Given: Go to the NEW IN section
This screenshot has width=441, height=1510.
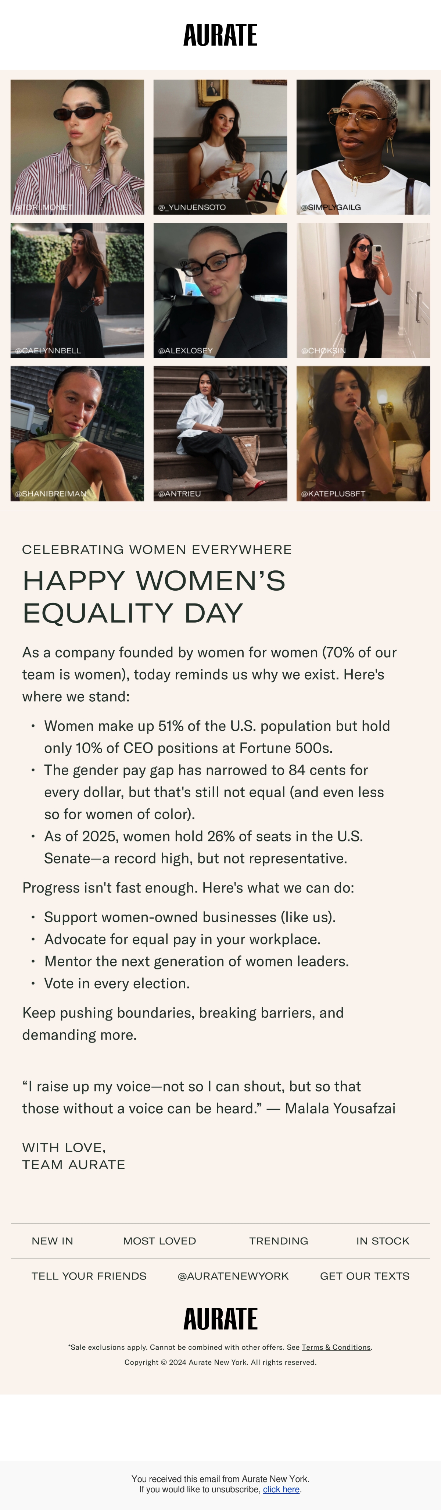Looking at the screenshot, I should (x=52, y=1241).
